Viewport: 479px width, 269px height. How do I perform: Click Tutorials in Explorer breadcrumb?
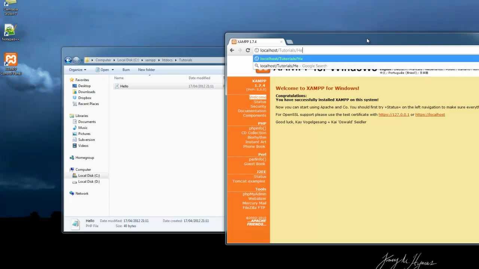185,60
